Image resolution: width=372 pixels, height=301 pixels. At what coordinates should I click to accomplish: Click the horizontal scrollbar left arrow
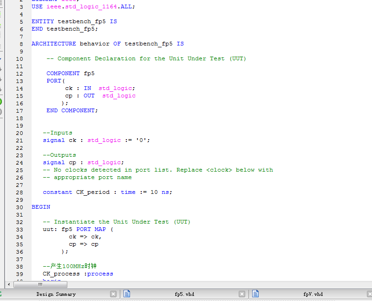point(8,284)
